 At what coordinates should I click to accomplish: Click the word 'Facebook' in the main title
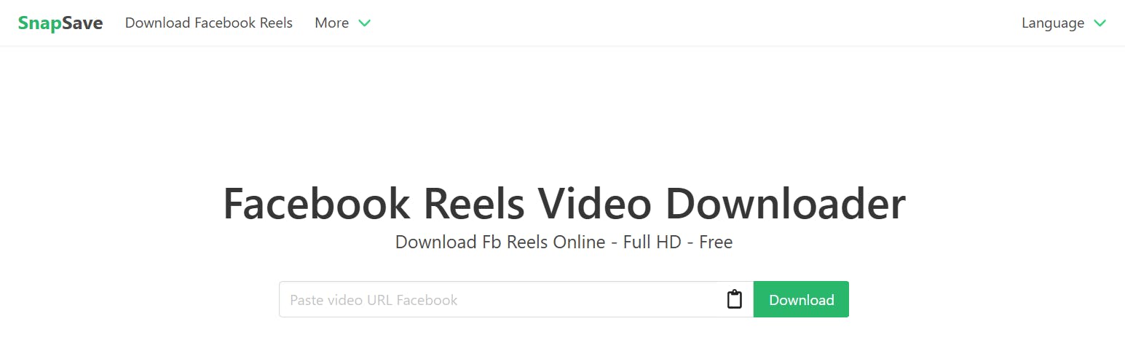tap(316, 203)
